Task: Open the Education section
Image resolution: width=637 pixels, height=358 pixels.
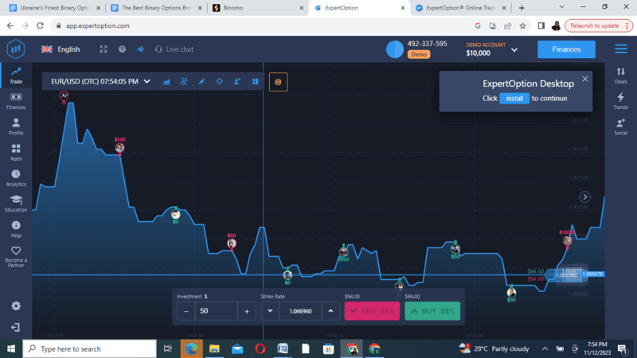Action: click(16, 204)
